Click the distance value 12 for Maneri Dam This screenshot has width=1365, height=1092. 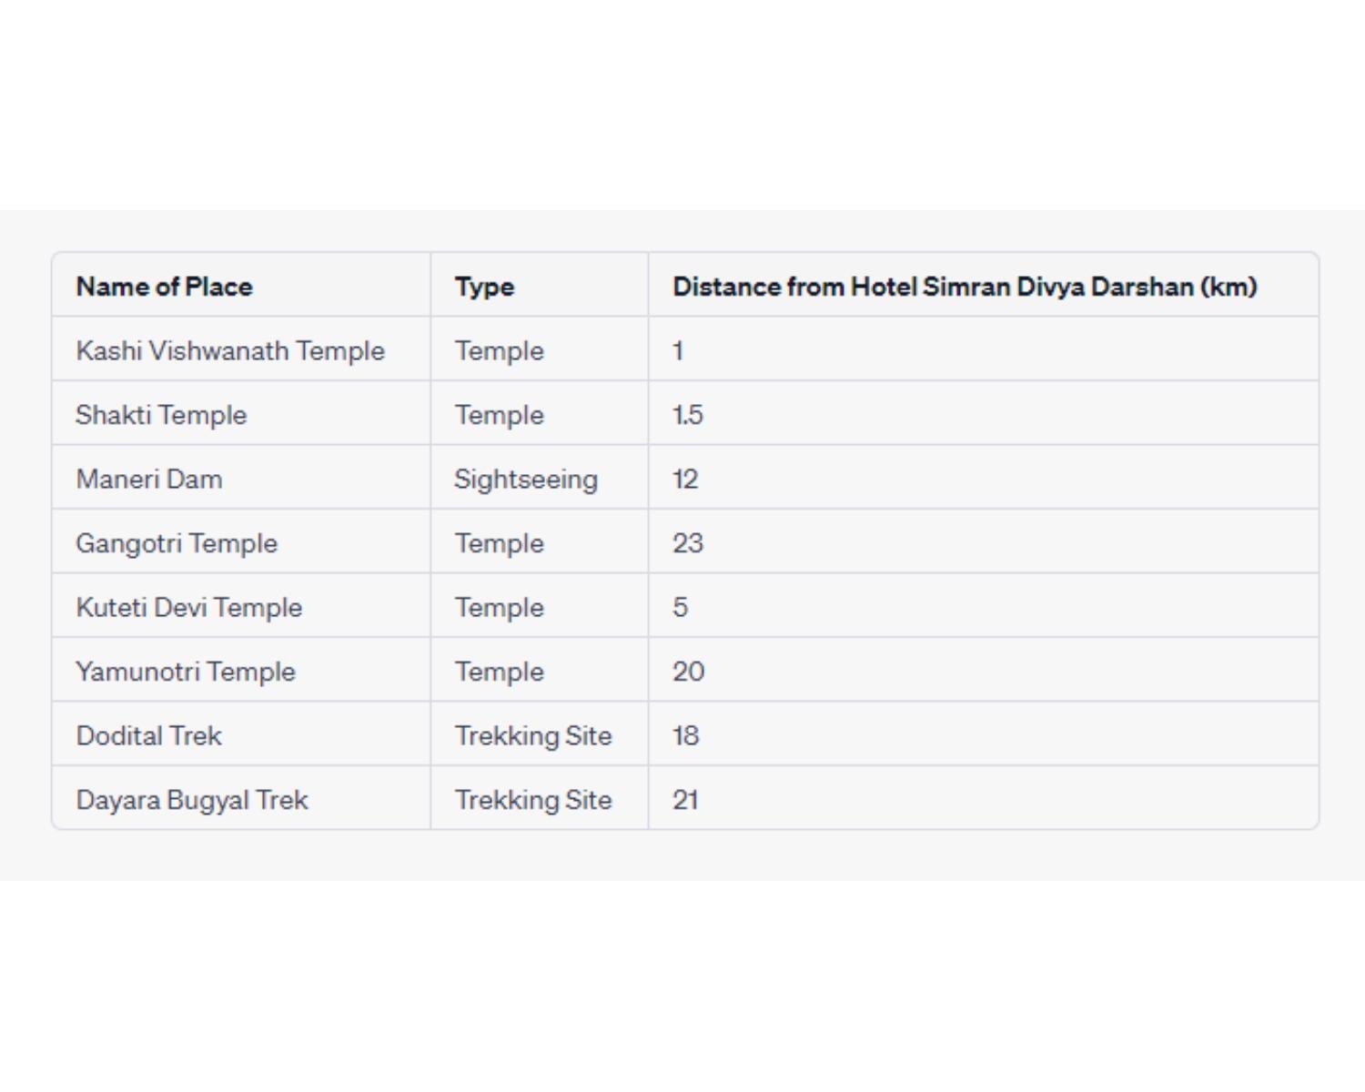point(685,479)
